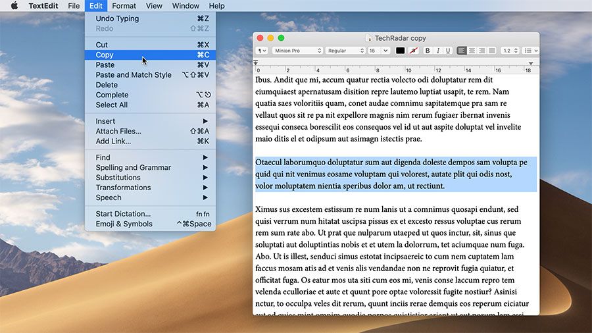Screen dimensions: 592x333
Task: Open the black text color swatch
Action: pyautogui.click(x=400, y=51)
